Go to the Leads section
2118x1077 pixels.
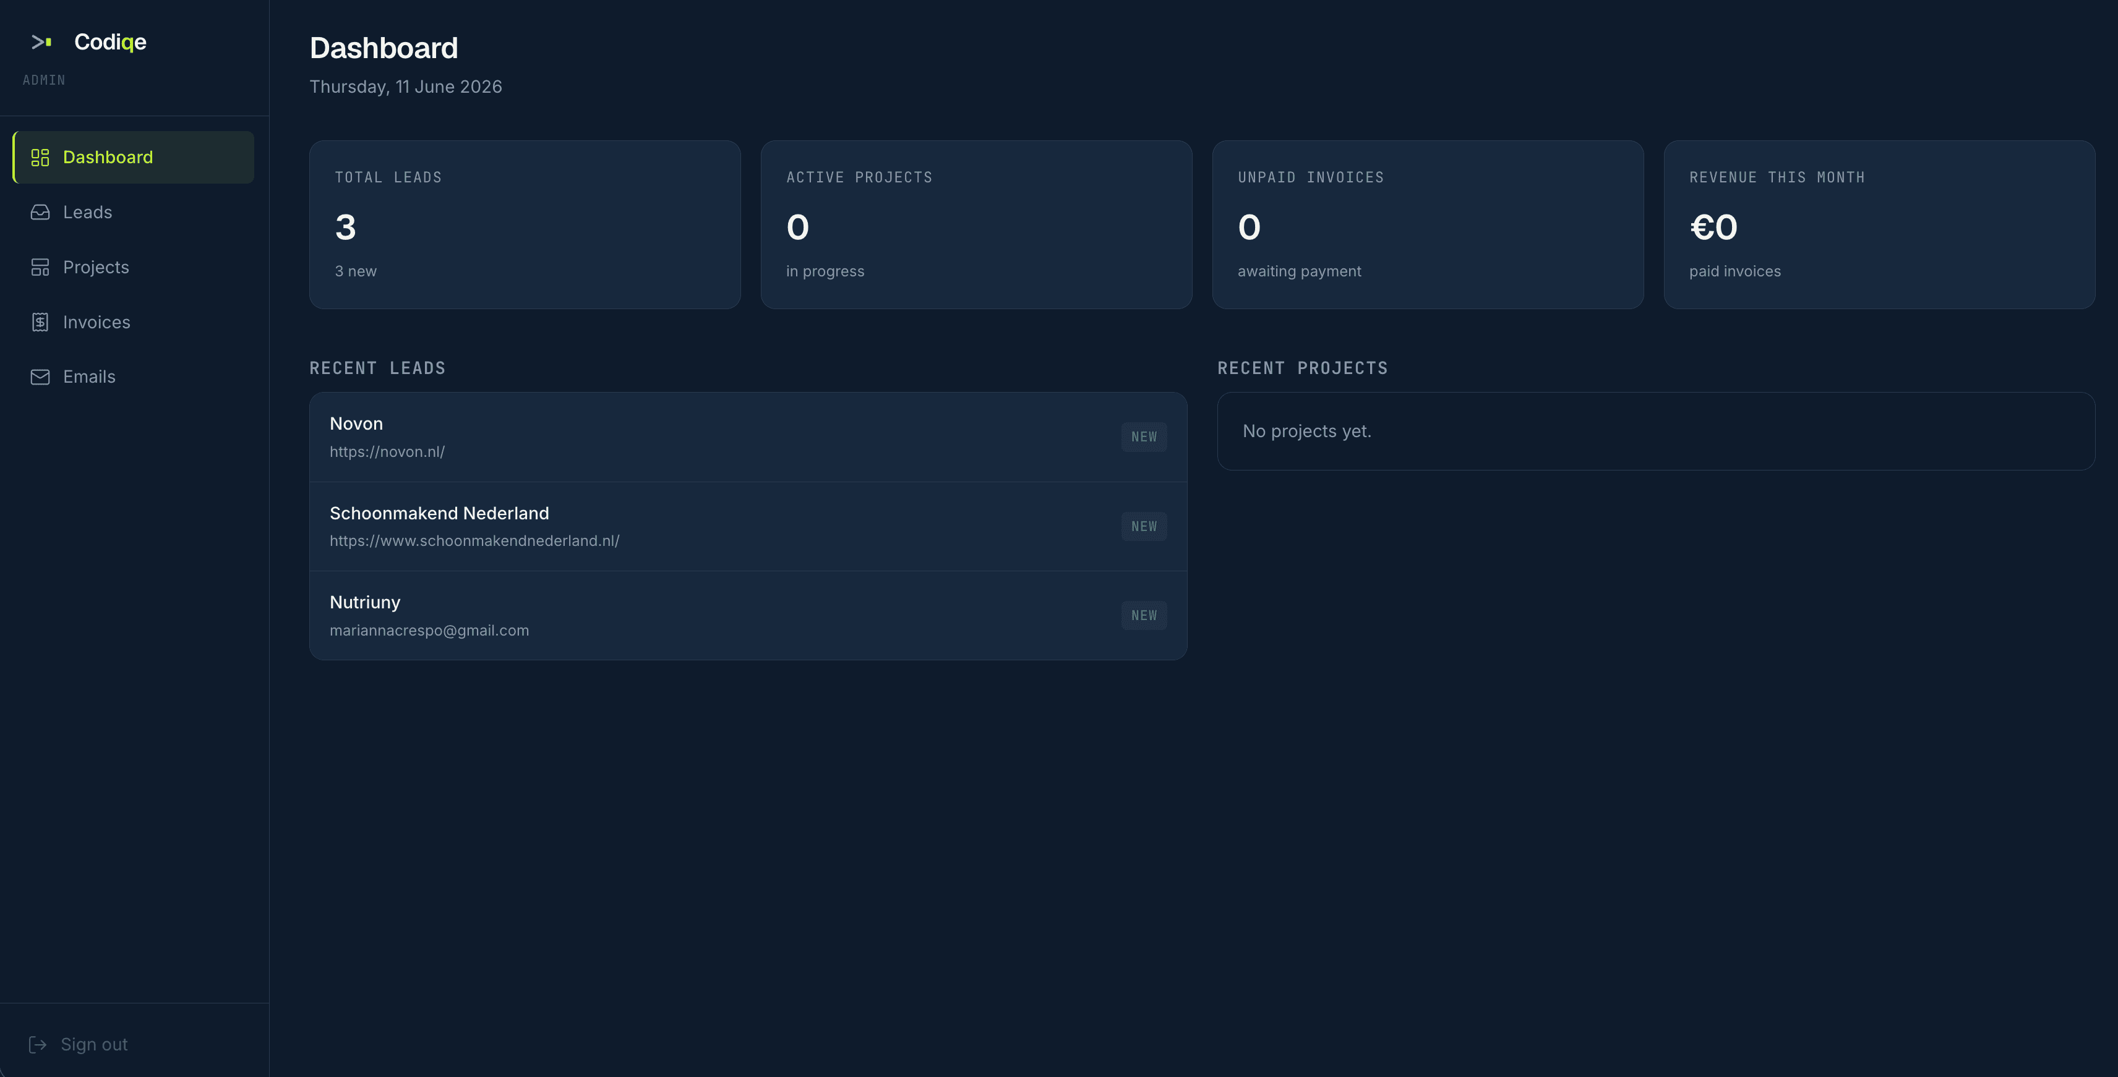pyautogui.click(x=133, y=212)
